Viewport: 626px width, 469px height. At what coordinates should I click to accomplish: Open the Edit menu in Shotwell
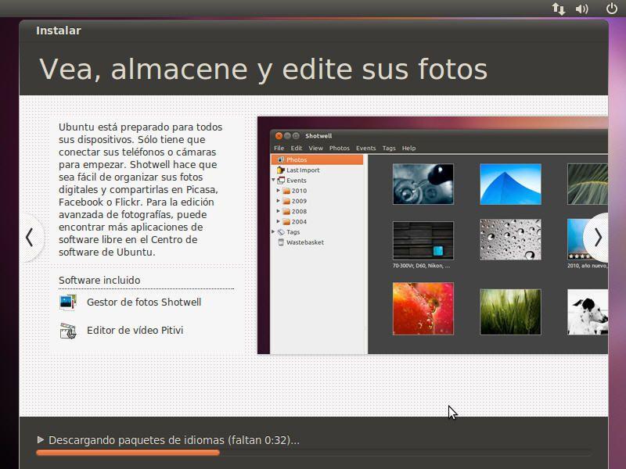coord(297,148)
